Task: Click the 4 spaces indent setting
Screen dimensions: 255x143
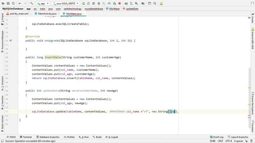Action: click(x=238, y=141)
